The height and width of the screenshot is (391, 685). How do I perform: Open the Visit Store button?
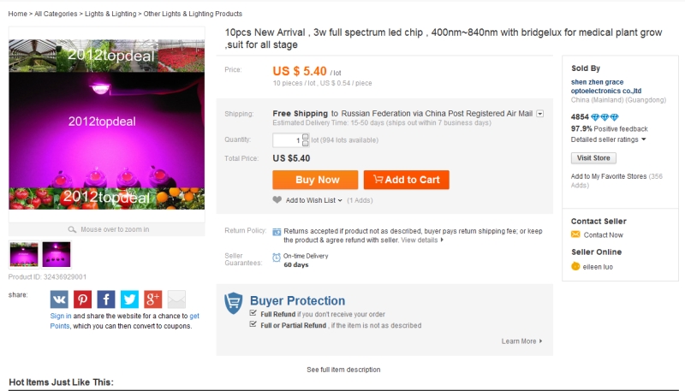point(593,158)
